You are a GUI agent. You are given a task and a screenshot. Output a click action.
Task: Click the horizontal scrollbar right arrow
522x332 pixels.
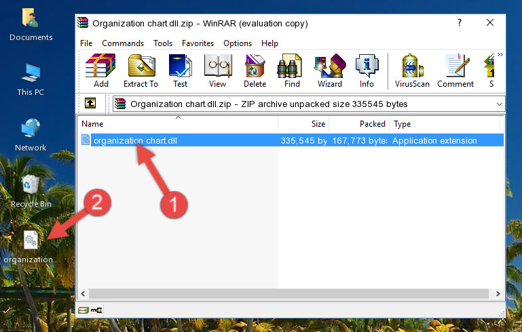[498, 294]
